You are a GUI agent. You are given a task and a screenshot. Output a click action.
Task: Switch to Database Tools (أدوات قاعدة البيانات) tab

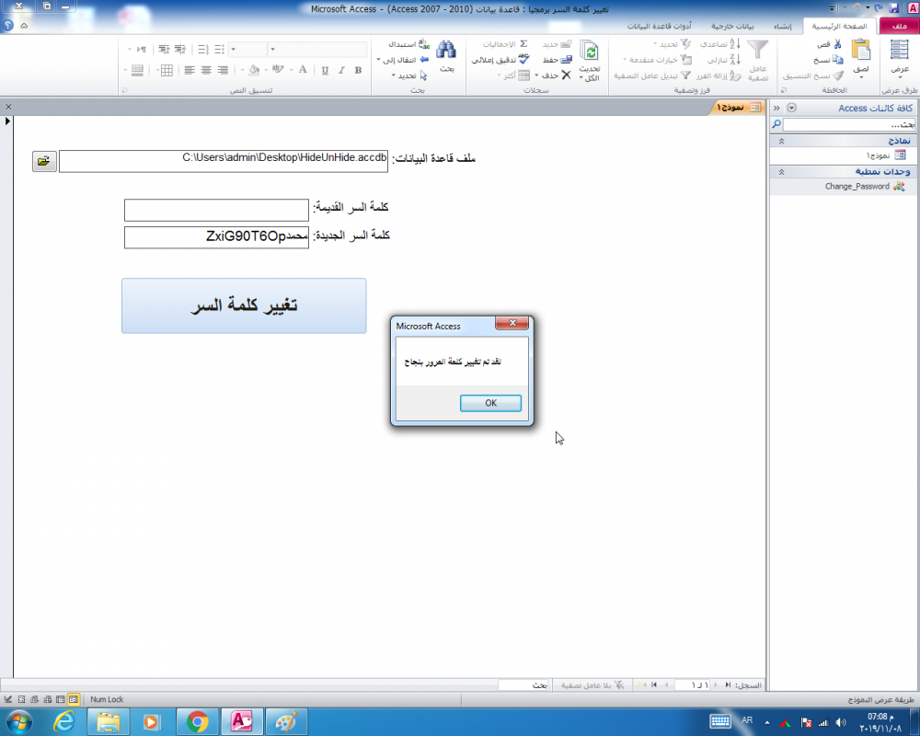pyautogui.click(x=659, y=26)
